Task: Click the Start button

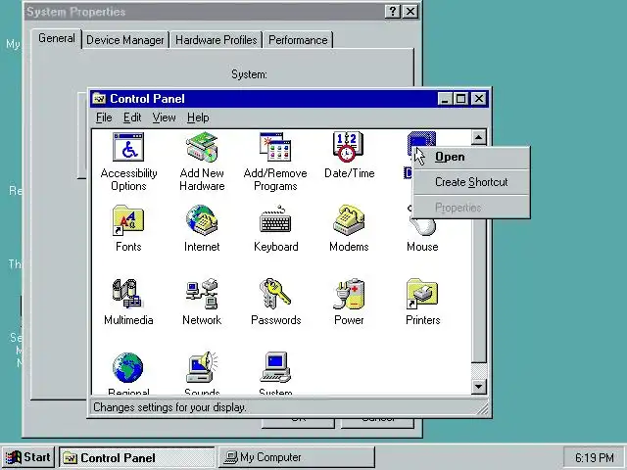Action: tap(28, 457)
